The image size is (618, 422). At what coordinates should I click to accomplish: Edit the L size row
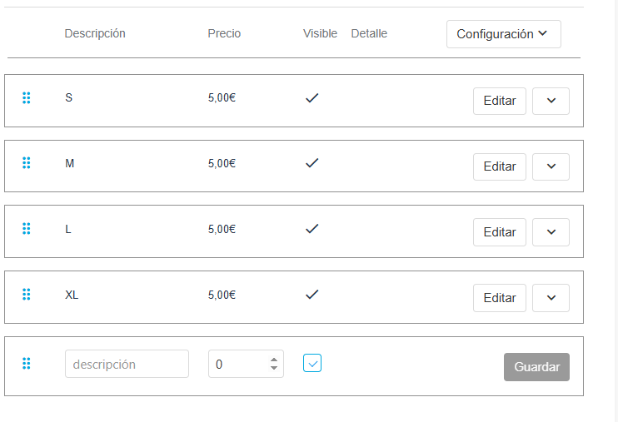coord(500,232)
